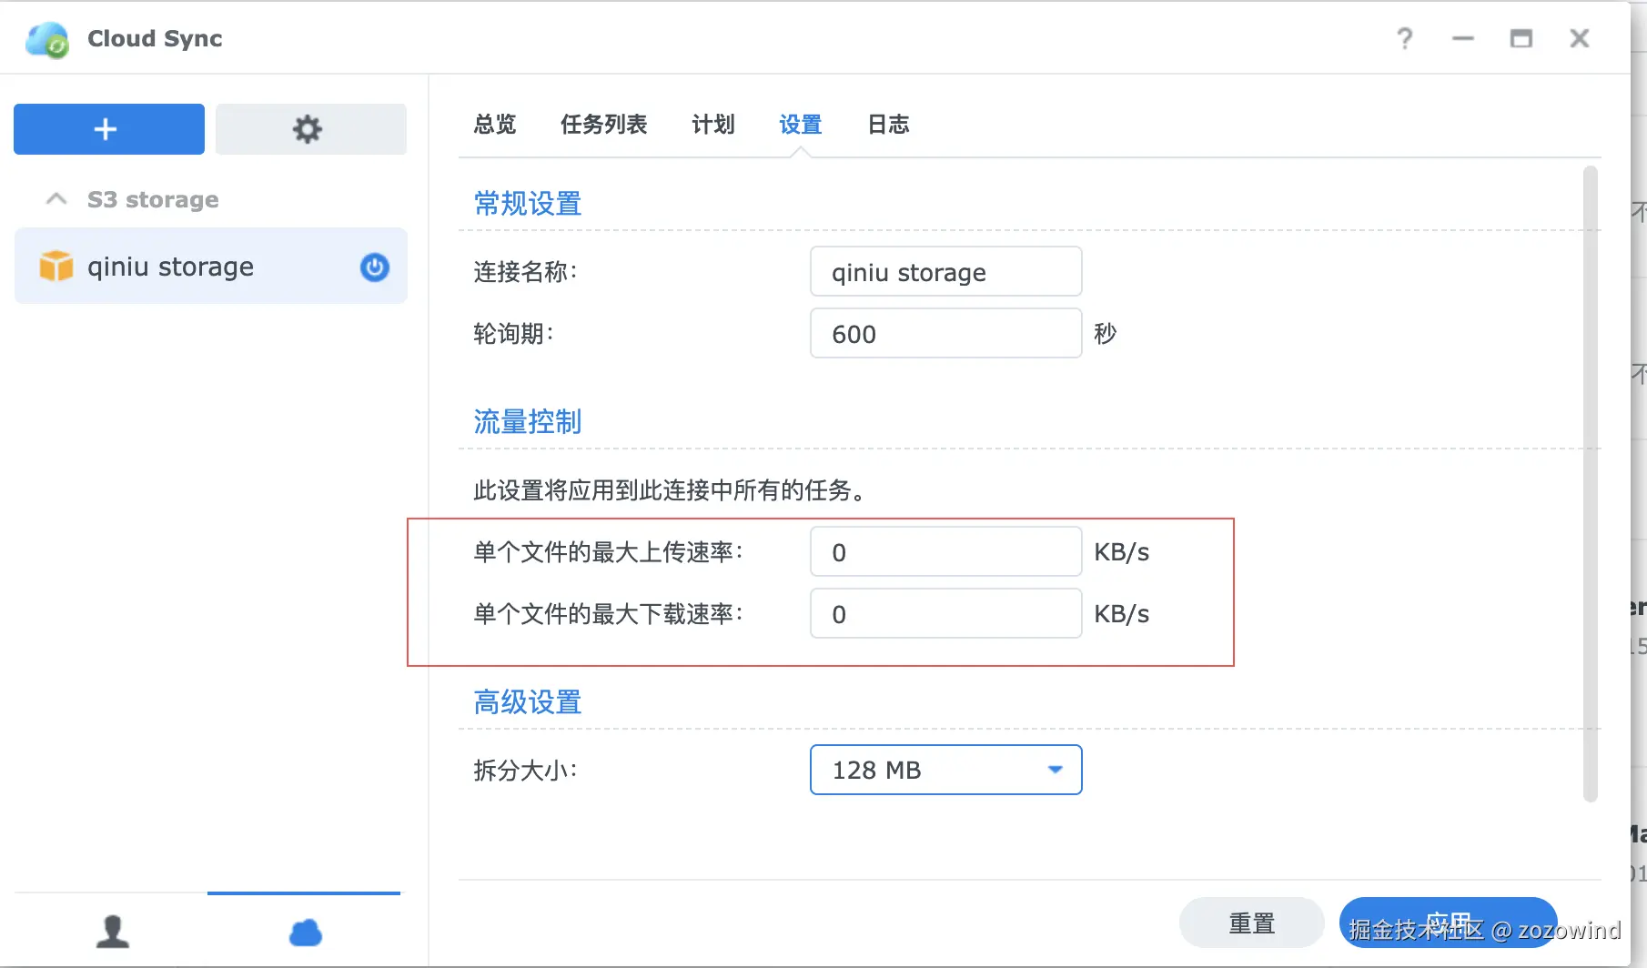Toggle the qiniu storage connection power button

[x=373, y=267]
